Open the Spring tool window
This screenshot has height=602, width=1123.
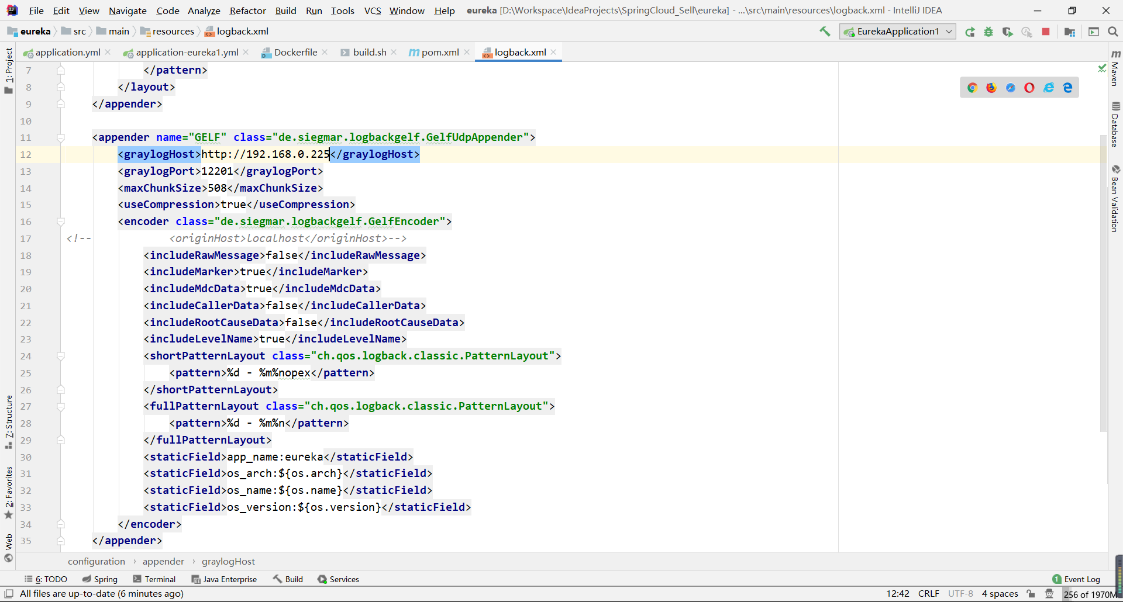100,579
